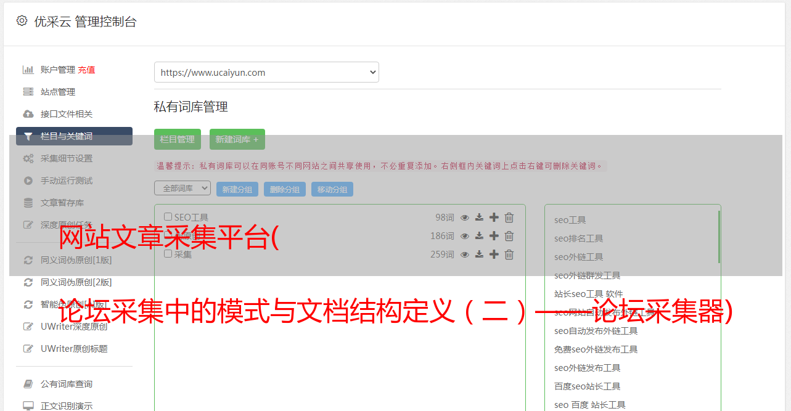The image size is (791, 411).
Task: Tick the 采集 library checkbox
Action: point(168,254)
